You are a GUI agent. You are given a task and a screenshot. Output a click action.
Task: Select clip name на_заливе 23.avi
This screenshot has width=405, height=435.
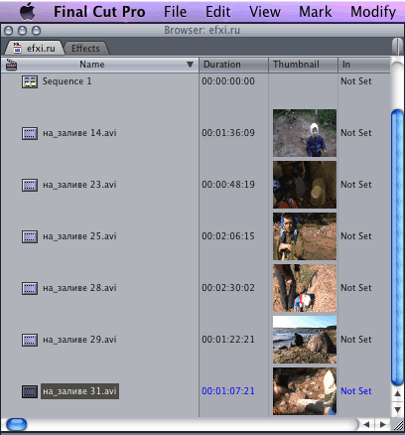click(x=79, y=185)
